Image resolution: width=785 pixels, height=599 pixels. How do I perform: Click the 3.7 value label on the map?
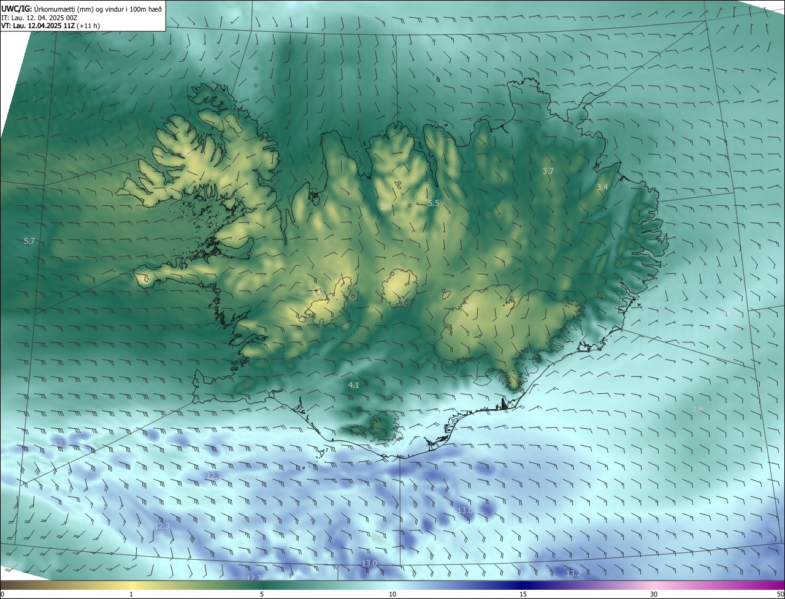point(548,171)
